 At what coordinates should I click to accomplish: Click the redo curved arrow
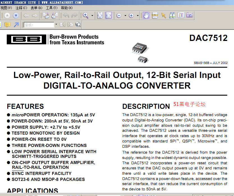tap(75, 15)
